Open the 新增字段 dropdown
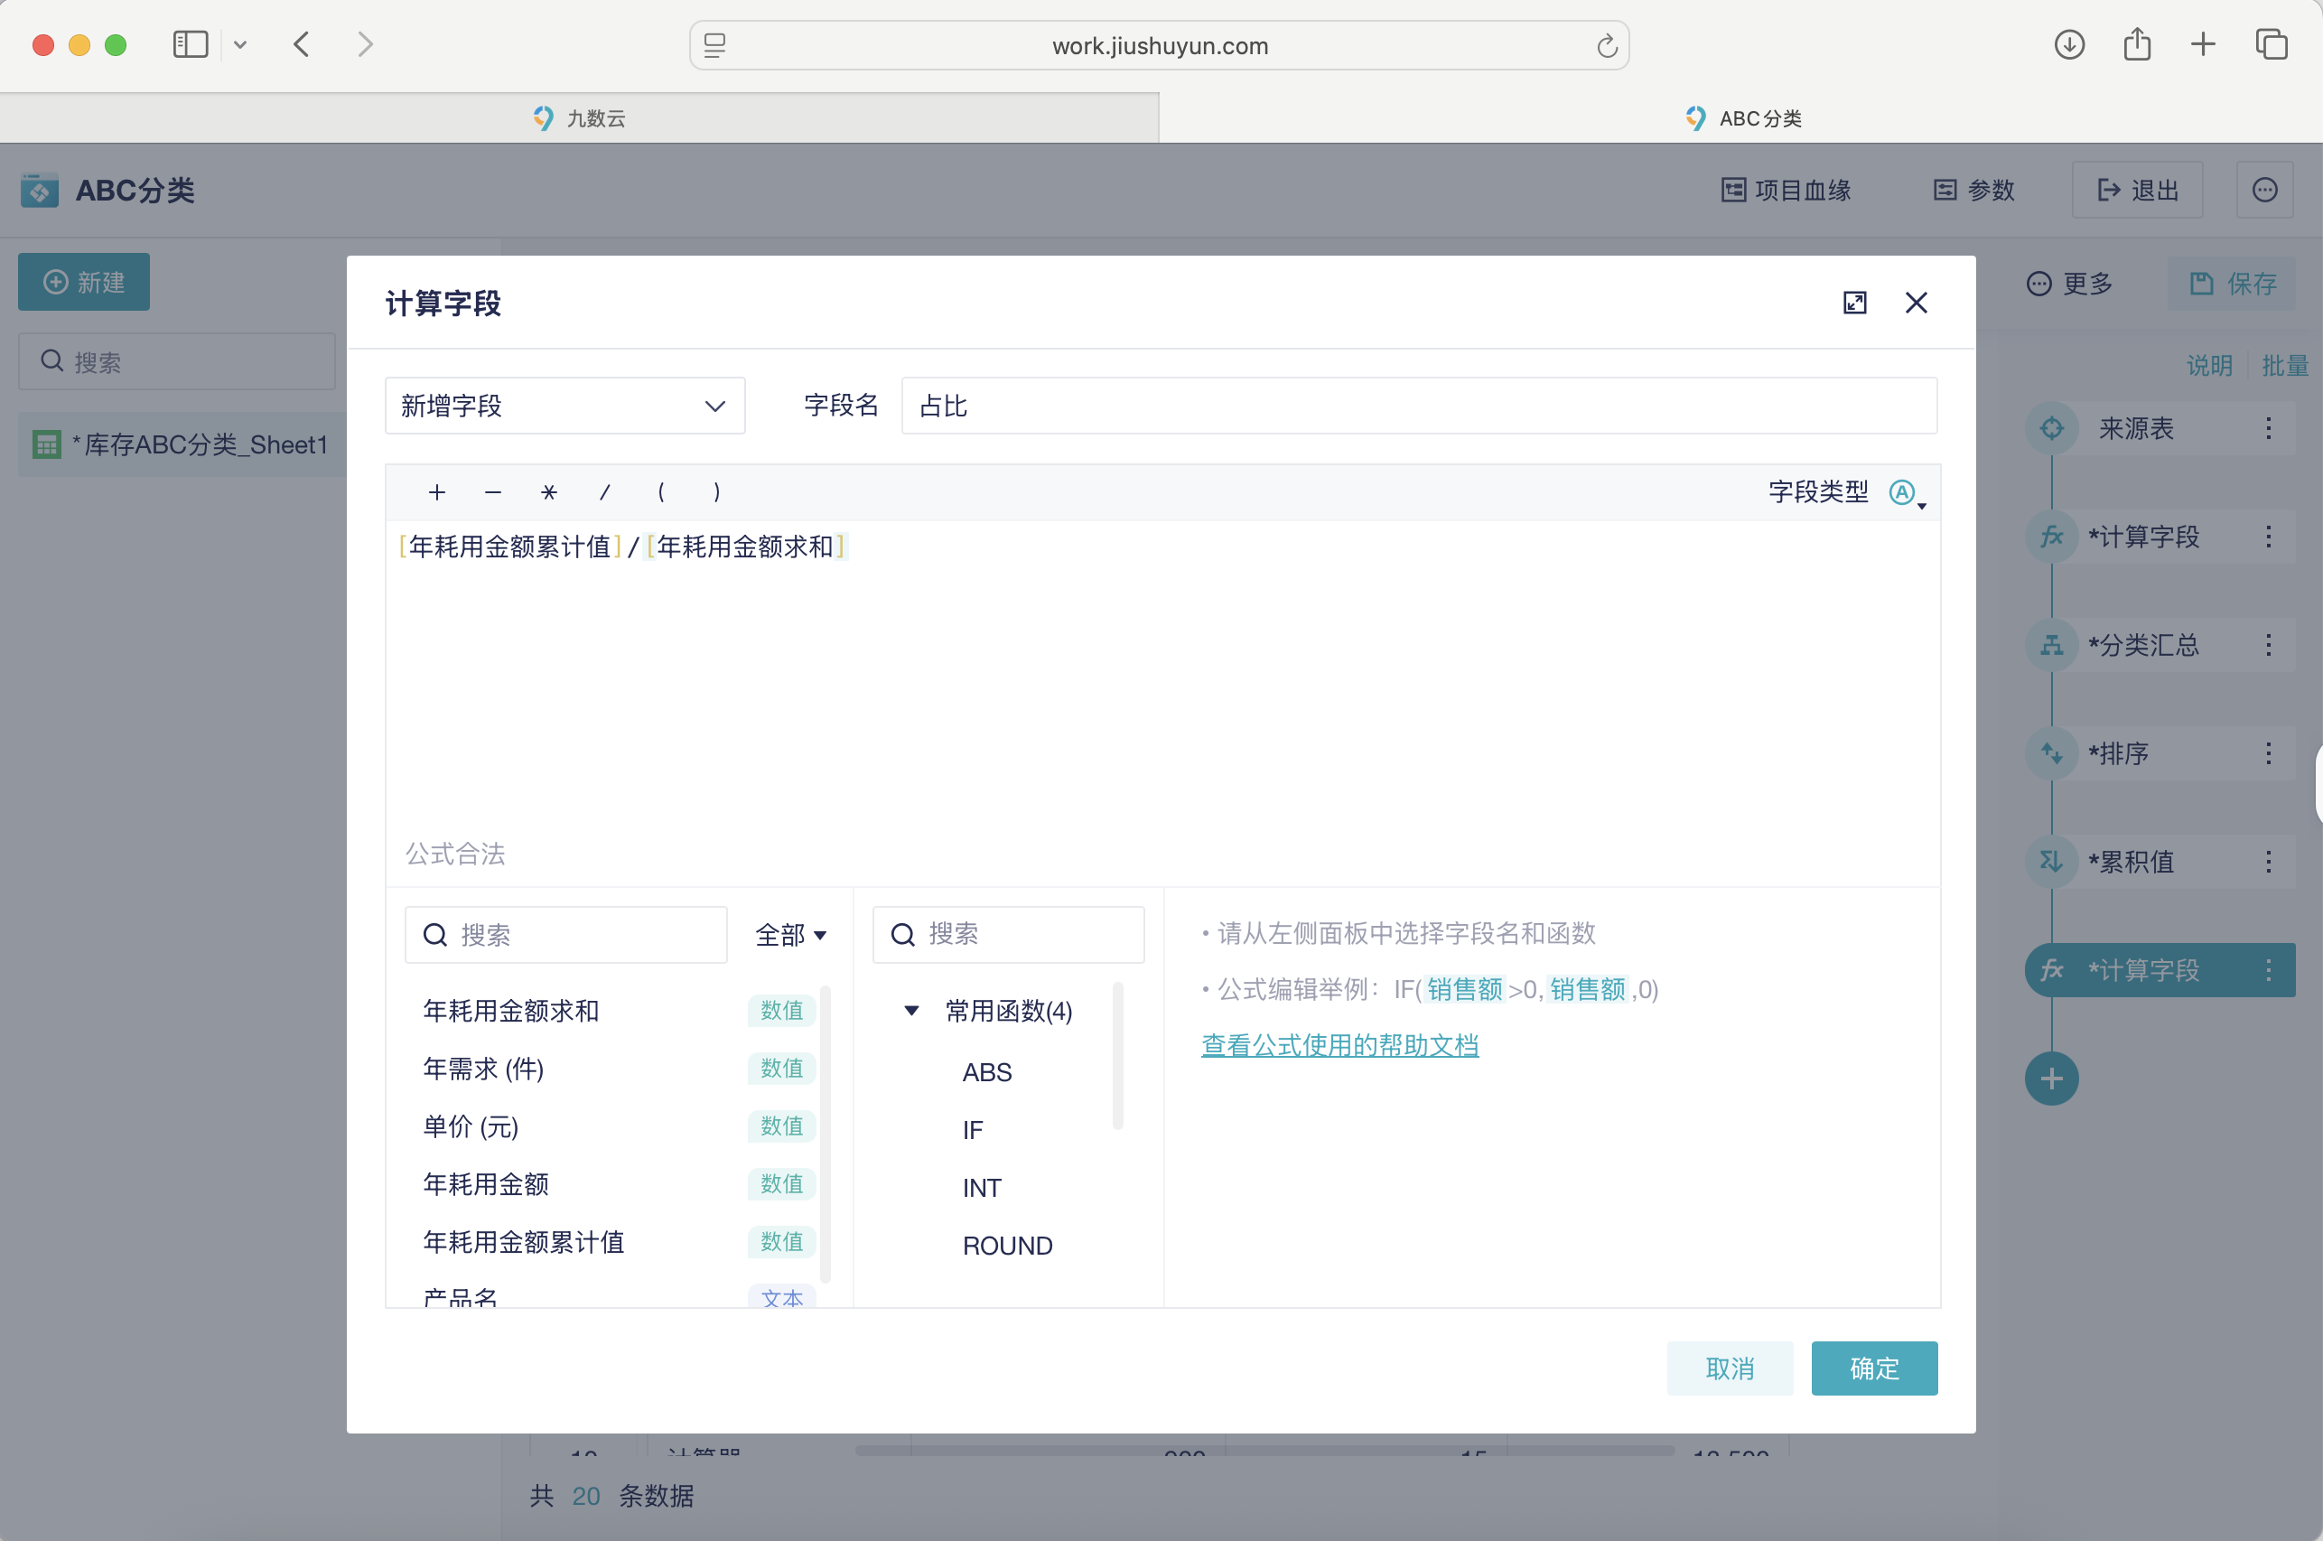 coord(565,405)
